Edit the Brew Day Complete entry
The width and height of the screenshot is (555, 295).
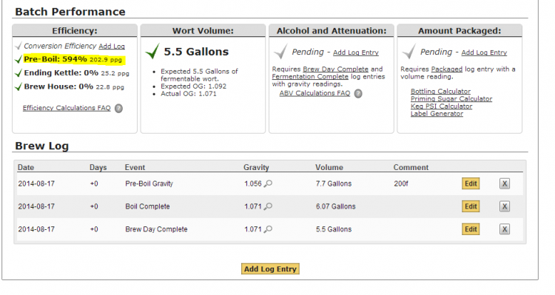[x=471, y=229]
